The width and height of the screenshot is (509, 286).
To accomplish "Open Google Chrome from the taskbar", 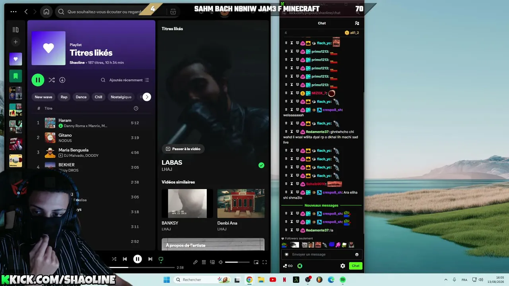I will click(x=249, y=280).
